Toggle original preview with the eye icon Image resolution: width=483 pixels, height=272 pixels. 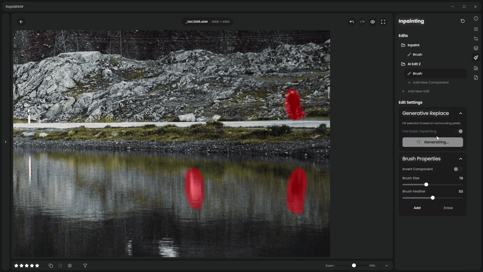pyautogui.click(x=372, y=22)
